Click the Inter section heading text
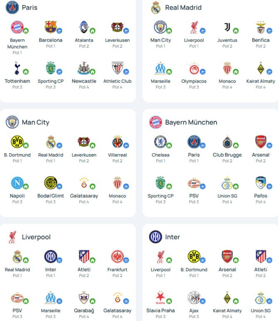The height and width of the screenshot is (321, 278). click(x=173, y=237)
